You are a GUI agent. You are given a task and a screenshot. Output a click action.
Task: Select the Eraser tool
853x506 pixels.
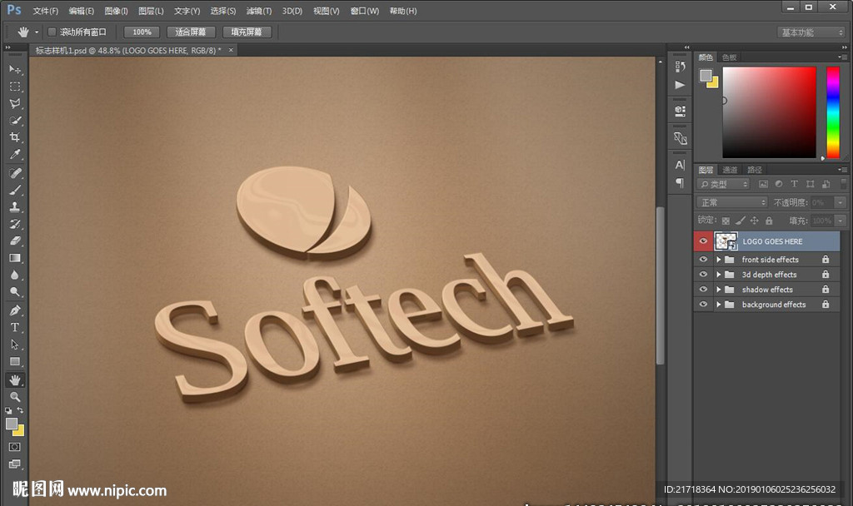(x=15, y=241)
